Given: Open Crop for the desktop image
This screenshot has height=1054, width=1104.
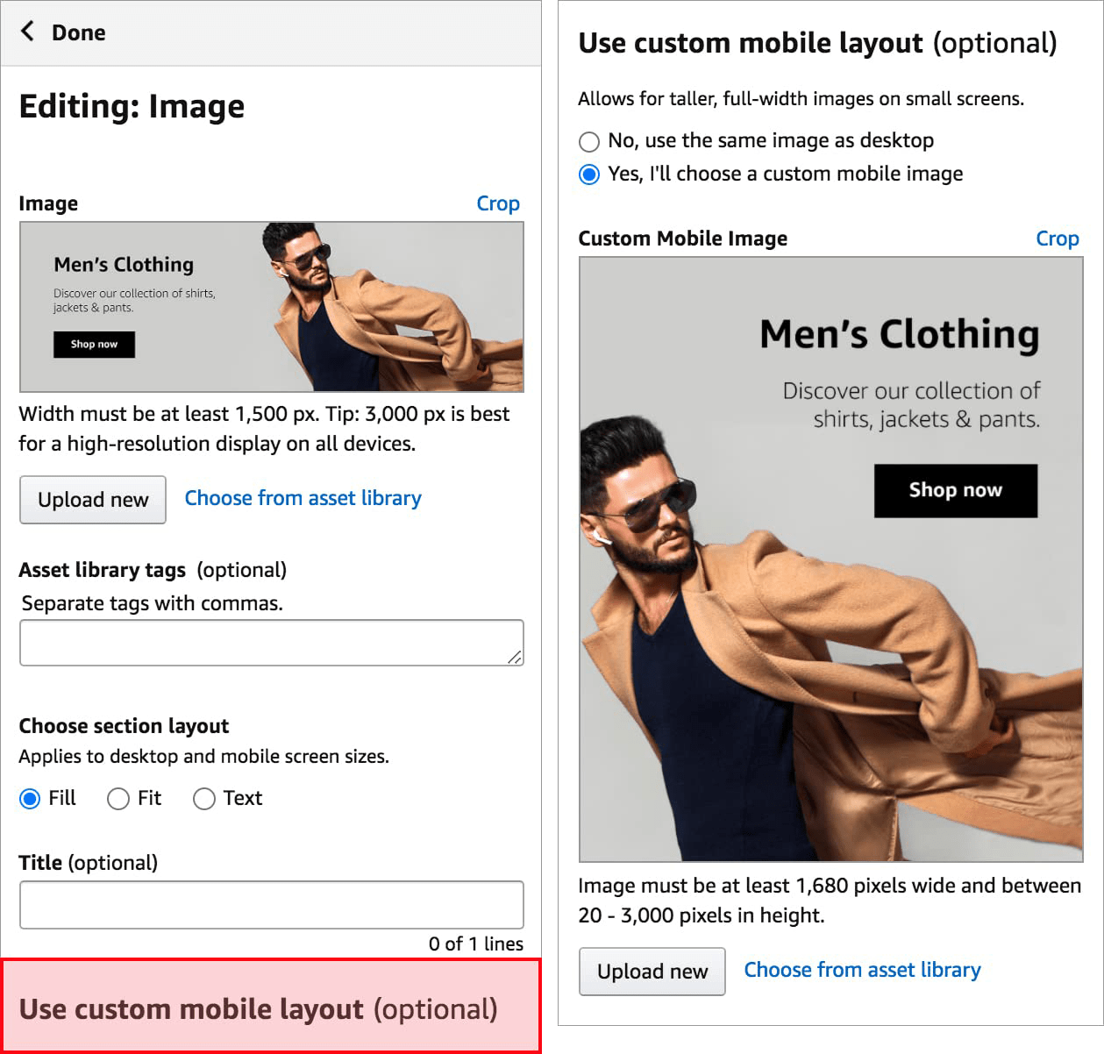Looking at the screenshot, I should (497, 203).
